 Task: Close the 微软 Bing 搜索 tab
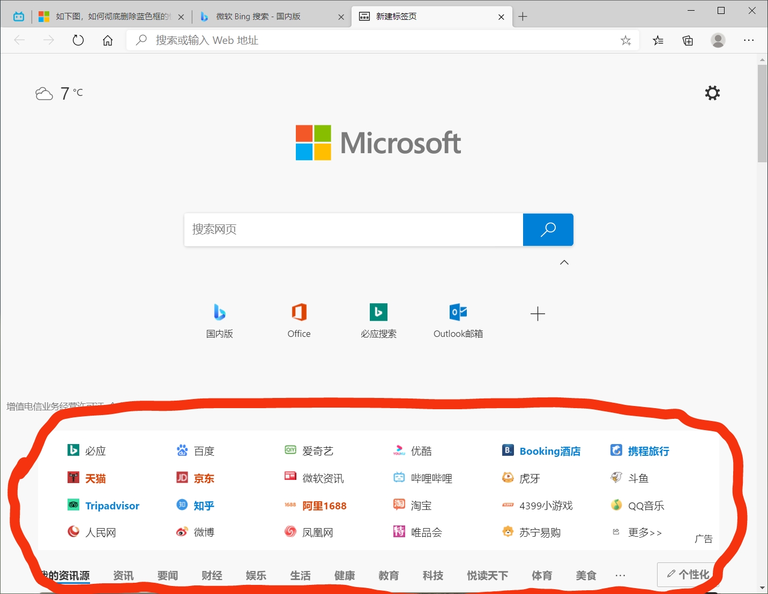coord(341,17)
